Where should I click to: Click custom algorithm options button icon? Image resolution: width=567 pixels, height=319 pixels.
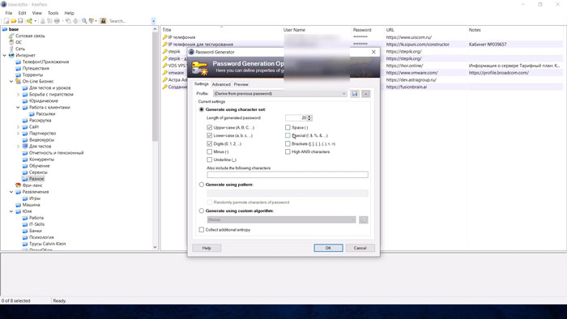pos(364,219)
